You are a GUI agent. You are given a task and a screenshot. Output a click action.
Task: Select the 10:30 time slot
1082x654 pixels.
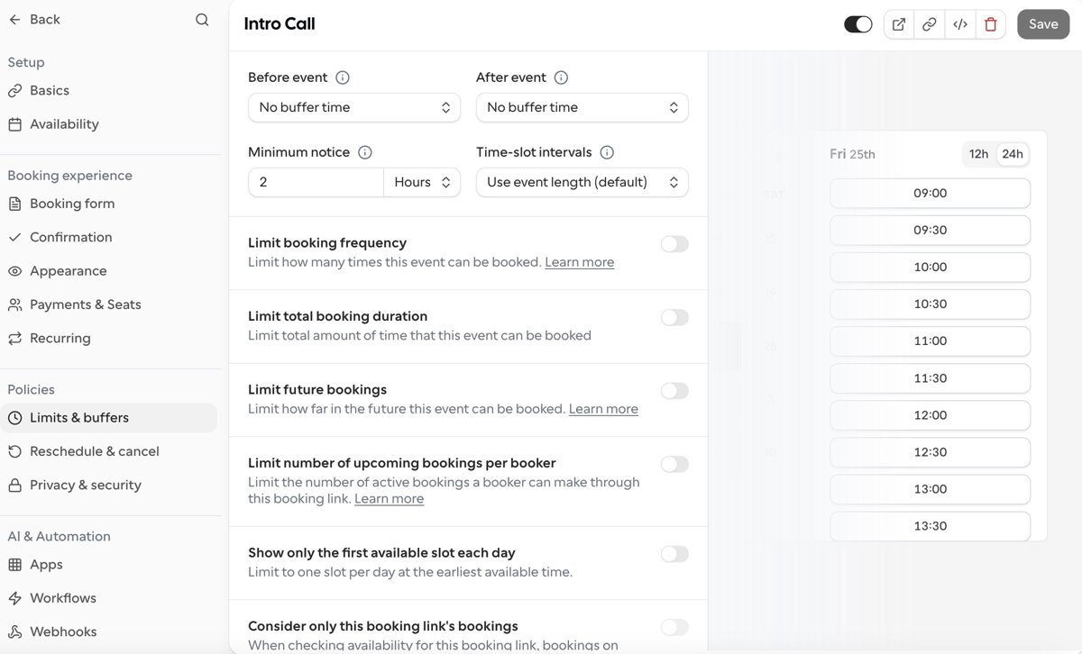pos(930,304)
